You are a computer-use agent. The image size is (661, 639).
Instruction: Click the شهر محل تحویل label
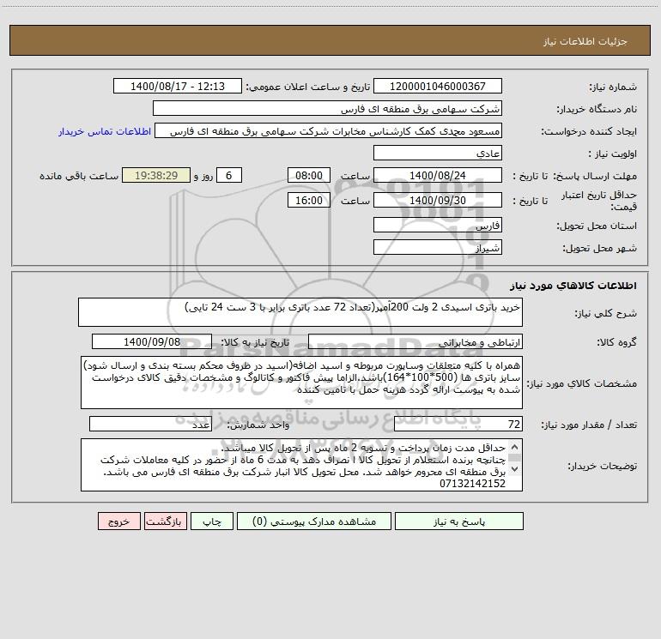pyautogui.click(x=599, y=248)
